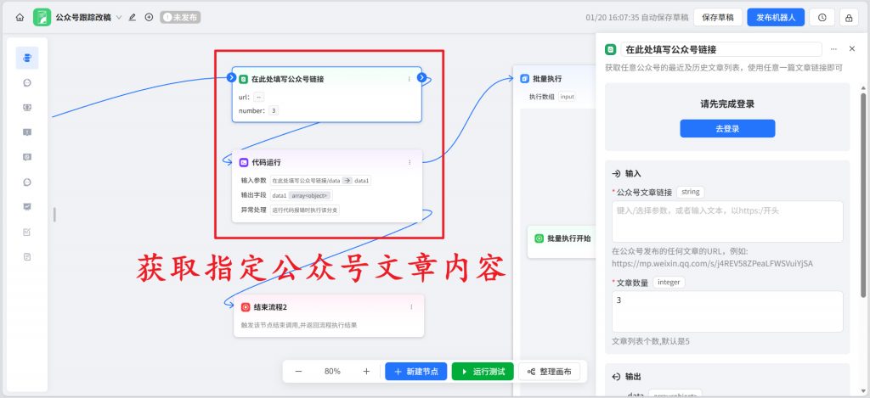The image size is (870, 398).
Task: Click the sidebar edit-note icon
Action: click(27, 232)
